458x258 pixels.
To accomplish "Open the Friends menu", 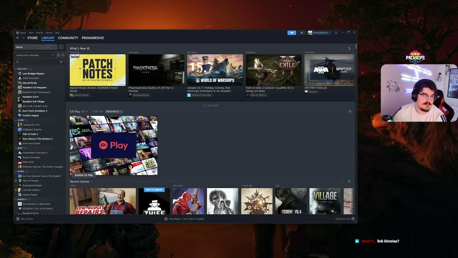I will click(x=39, y=33).
